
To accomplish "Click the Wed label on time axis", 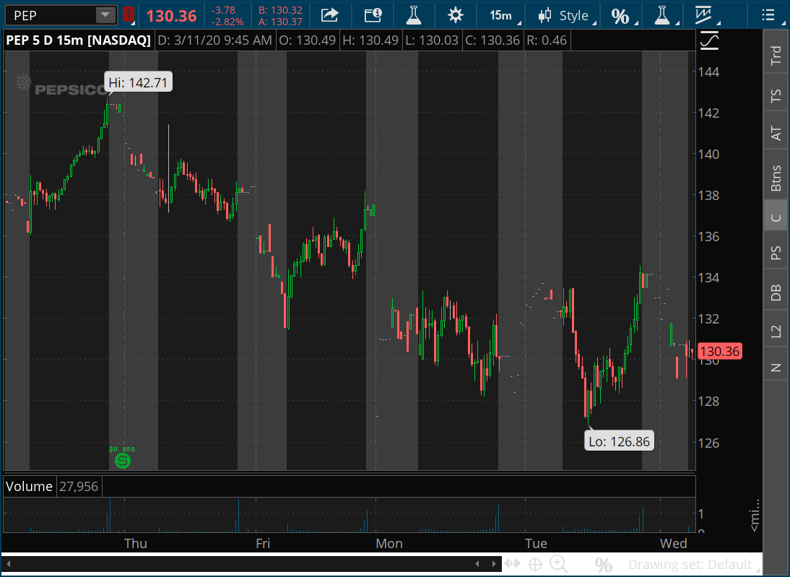I will (674, 543).
